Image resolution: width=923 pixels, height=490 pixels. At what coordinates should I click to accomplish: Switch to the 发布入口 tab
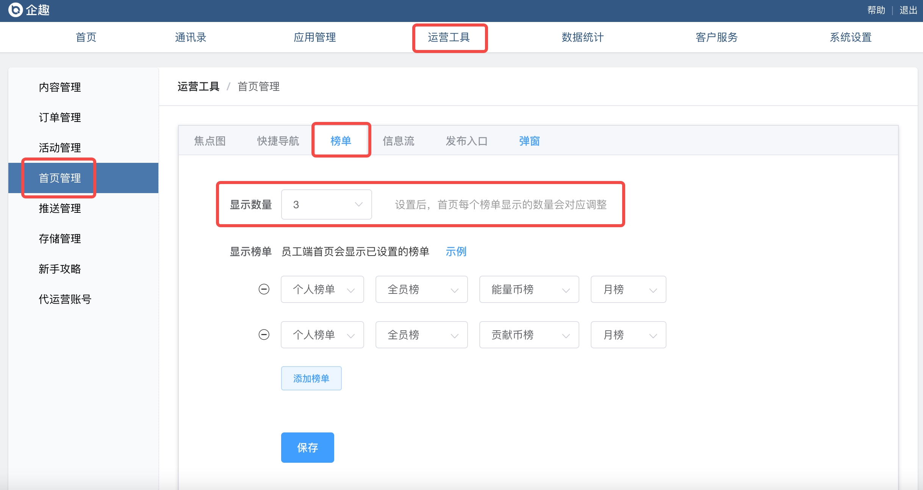click(467, 141)
